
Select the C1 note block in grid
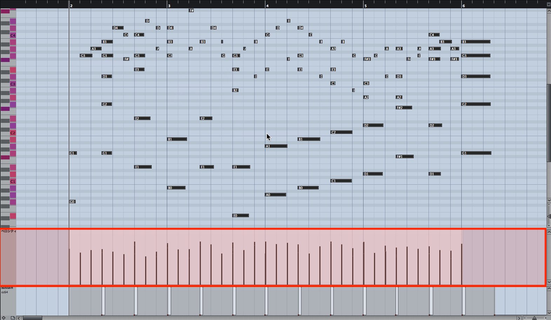coord(341,181)
